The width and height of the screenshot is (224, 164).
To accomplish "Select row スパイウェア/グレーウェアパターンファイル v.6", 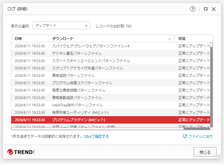I will [x=111, y=46].
